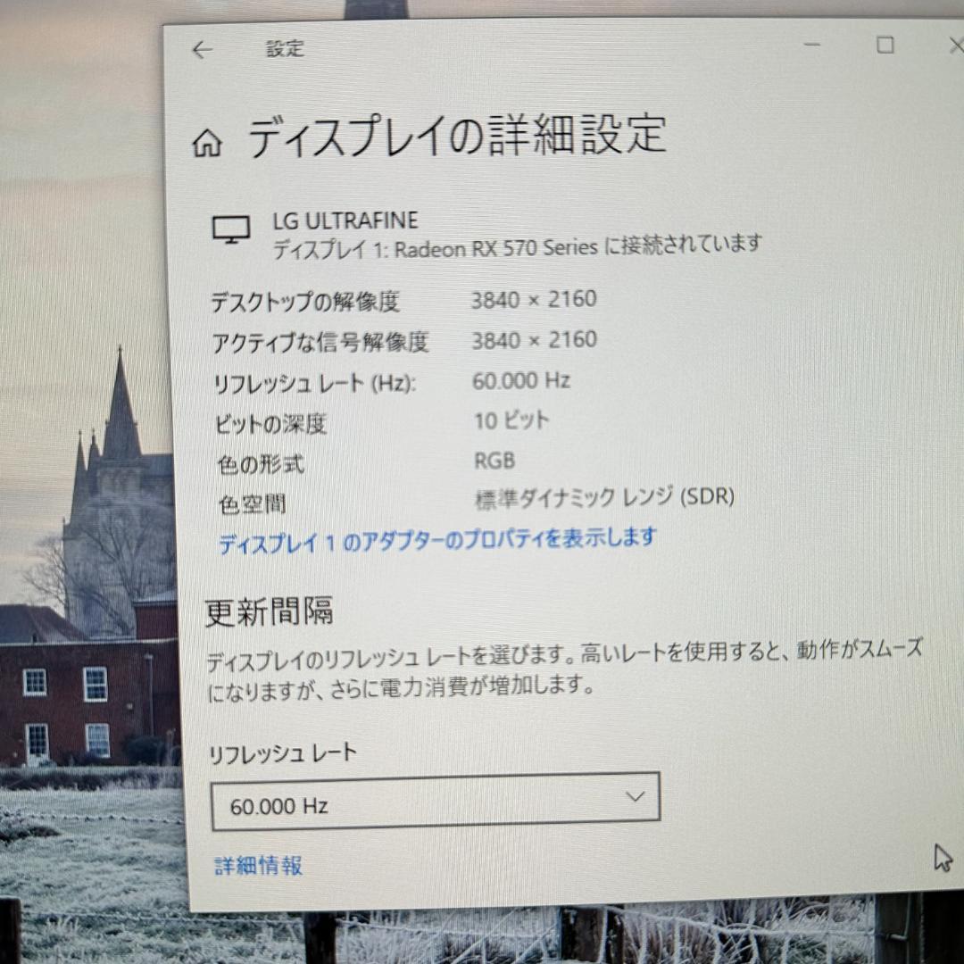
Task: Click the monitor icon above LG ULTRAFINE
Action: (x=232, y=231)
